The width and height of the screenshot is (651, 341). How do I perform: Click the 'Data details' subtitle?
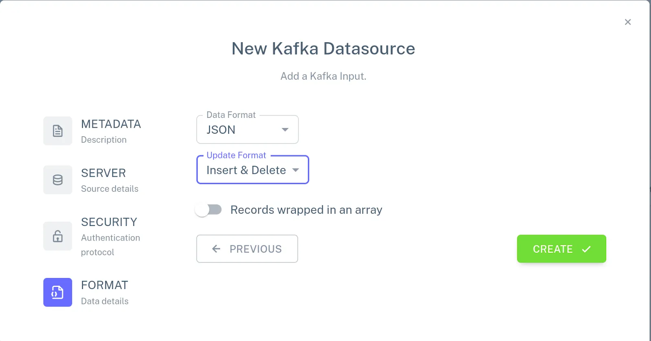105,301
